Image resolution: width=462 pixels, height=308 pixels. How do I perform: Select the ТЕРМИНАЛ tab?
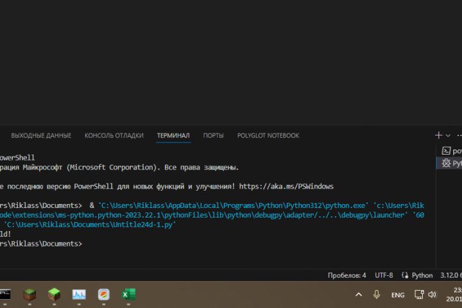(x=173, y=135)
